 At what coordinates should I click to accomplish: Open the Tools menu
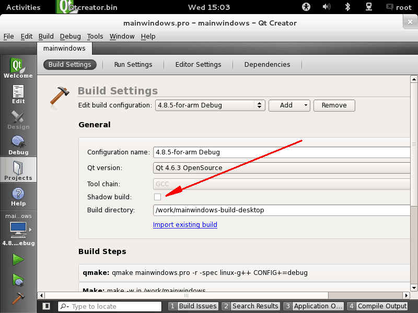tap(95, 36)
